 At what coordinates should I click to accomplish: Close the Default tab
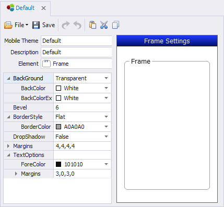43,8
